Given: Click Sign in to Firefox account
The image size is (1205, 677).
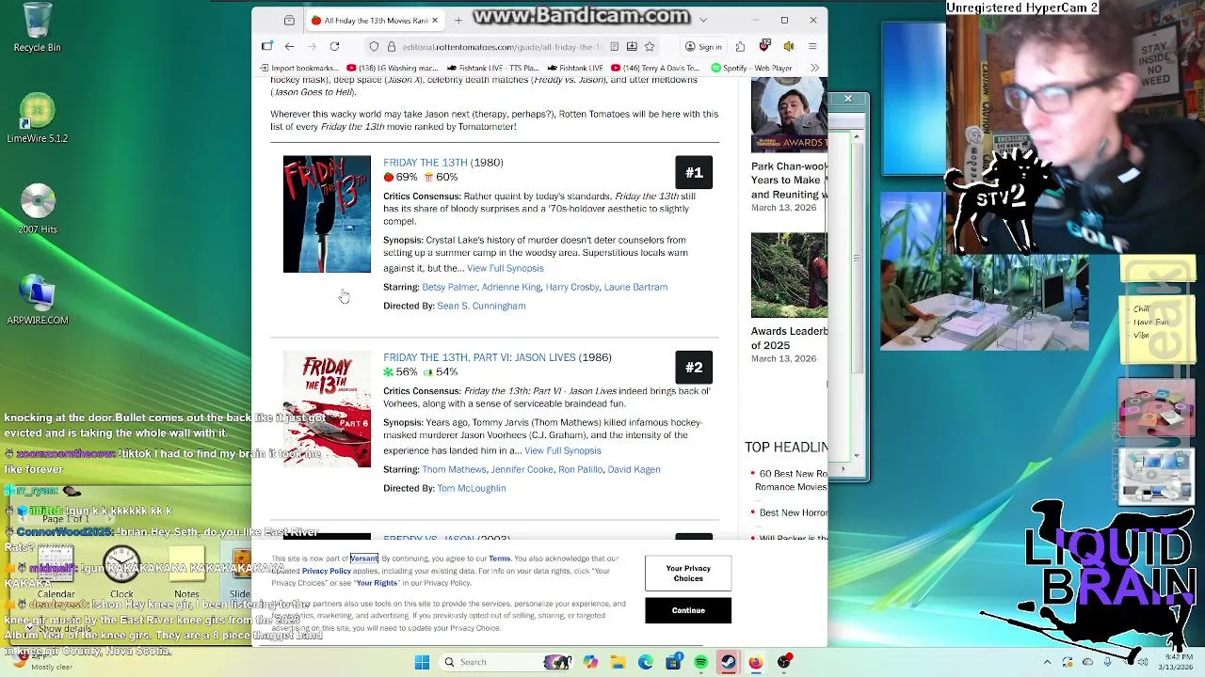Looking at the screenshot, I should [703, 46].
